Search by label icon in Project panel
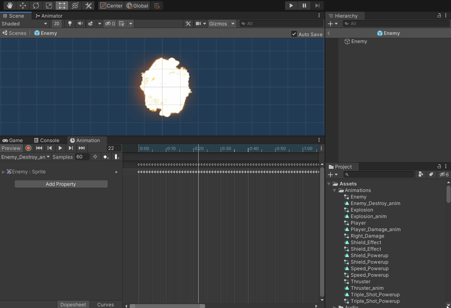451x308 pixels. pos(431,174)
